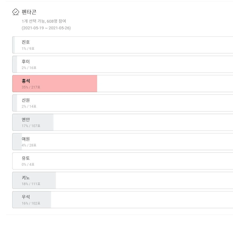Select the 키노 poll option
This screenshot has width=233, height=227.
pos(122,181)
